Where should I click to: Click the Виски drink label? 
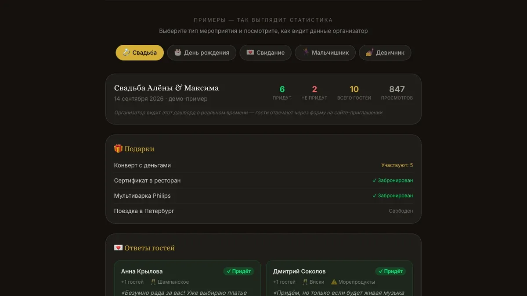[x=317, y=282]
